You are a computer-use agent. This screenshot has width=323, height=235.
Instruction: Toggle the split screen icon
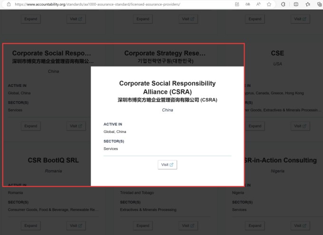click(x=296, y=4)
